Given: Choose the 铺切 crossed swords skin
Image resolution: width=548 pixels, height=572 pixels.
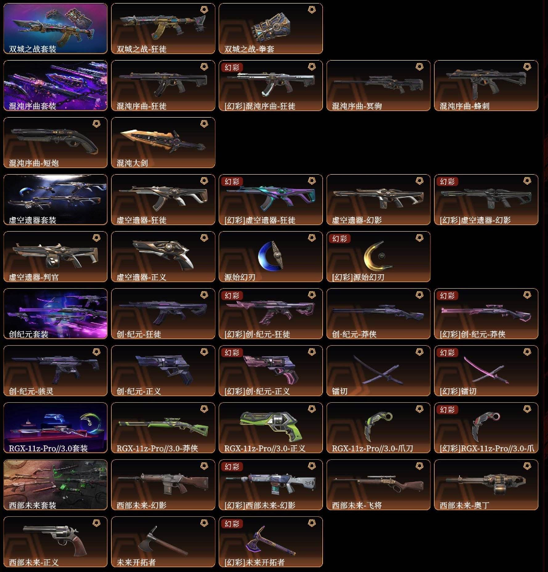Looking at the screenshot, I should [x=378, y=371].
